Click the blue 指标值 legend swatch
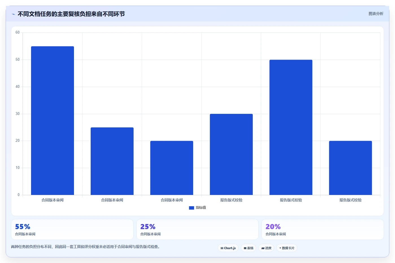395x263 pixels. click(191, 208)
